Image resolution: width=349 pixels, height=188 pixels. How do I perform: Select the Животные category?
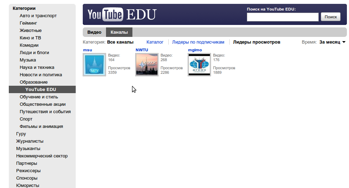31,31
